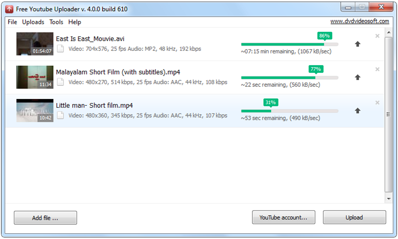Click the 86% percentage badge
This screenshot has width=398, height=239.
coord(324,36)
